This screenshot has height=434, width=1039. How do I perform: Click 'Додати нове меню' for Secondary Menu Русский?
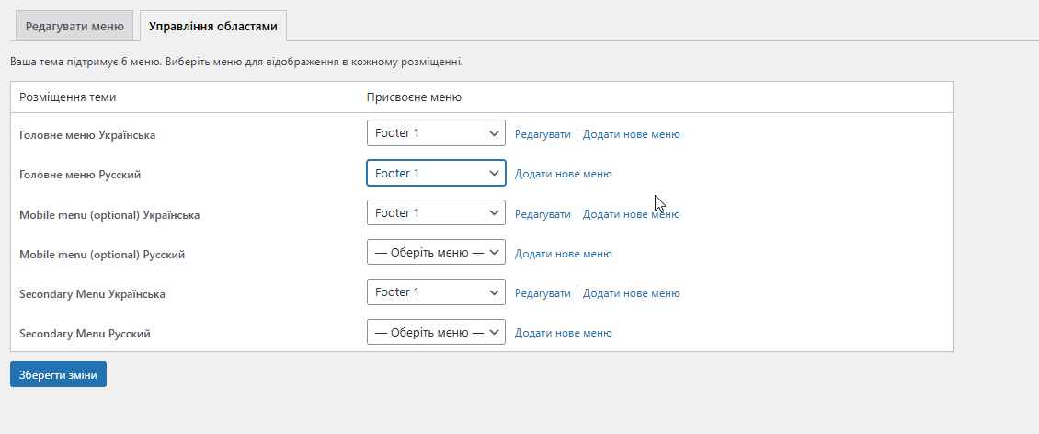point(563,333)
